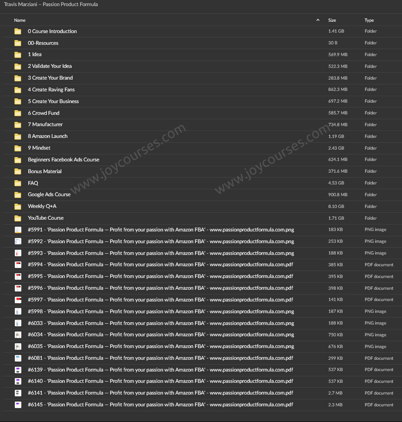Click the 2 Validate Your Idea folder icon
The image size is (402, 422).
(18, 67)
